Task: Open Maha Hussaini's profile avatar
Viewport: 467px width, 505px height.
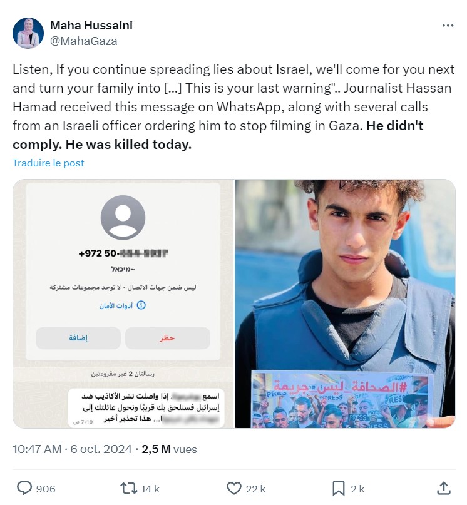Action: (x=28, y=33)
